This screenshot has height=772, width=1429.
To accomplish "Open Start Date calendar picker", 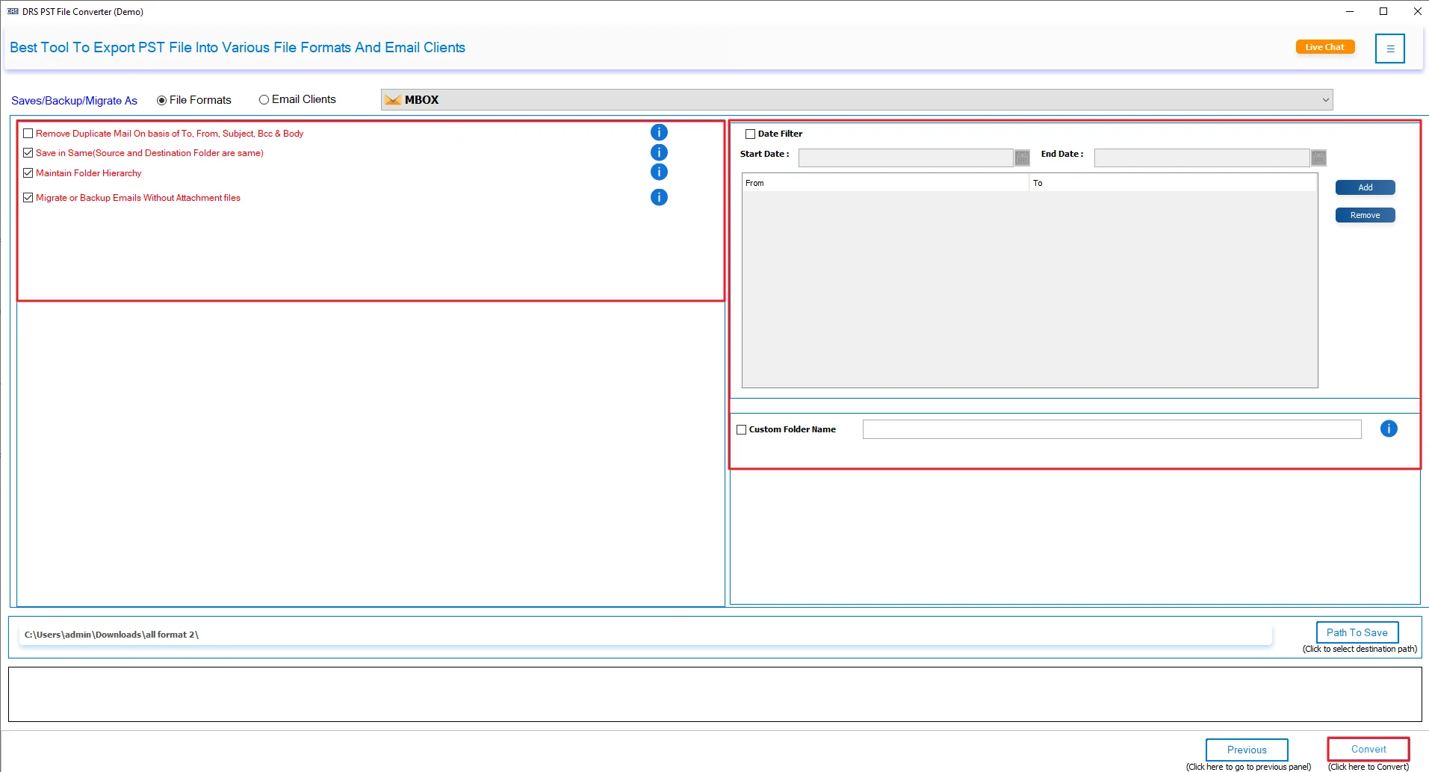I will click(1020, 158).
